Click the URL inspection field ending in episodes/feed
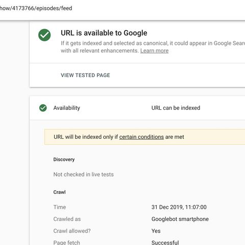The height and width of the screenshot is (245, 245). tap(36, 8)
